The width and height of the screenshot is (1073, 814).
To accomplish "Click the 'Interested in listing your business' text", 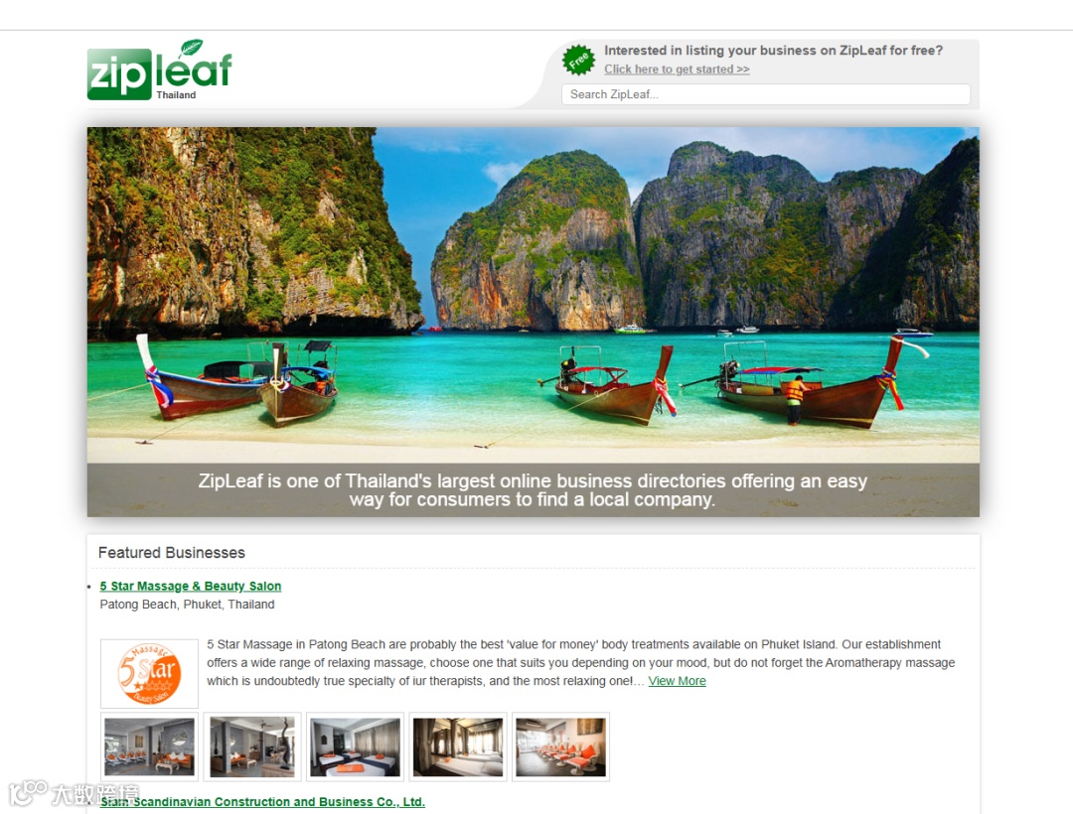I will (773, 50).
